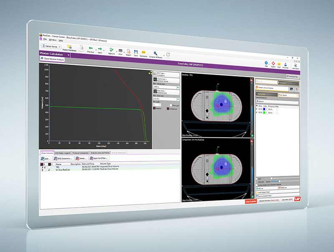Click the Max Dose Axis input field
334x252 pixels.
[x=164, y=99]
